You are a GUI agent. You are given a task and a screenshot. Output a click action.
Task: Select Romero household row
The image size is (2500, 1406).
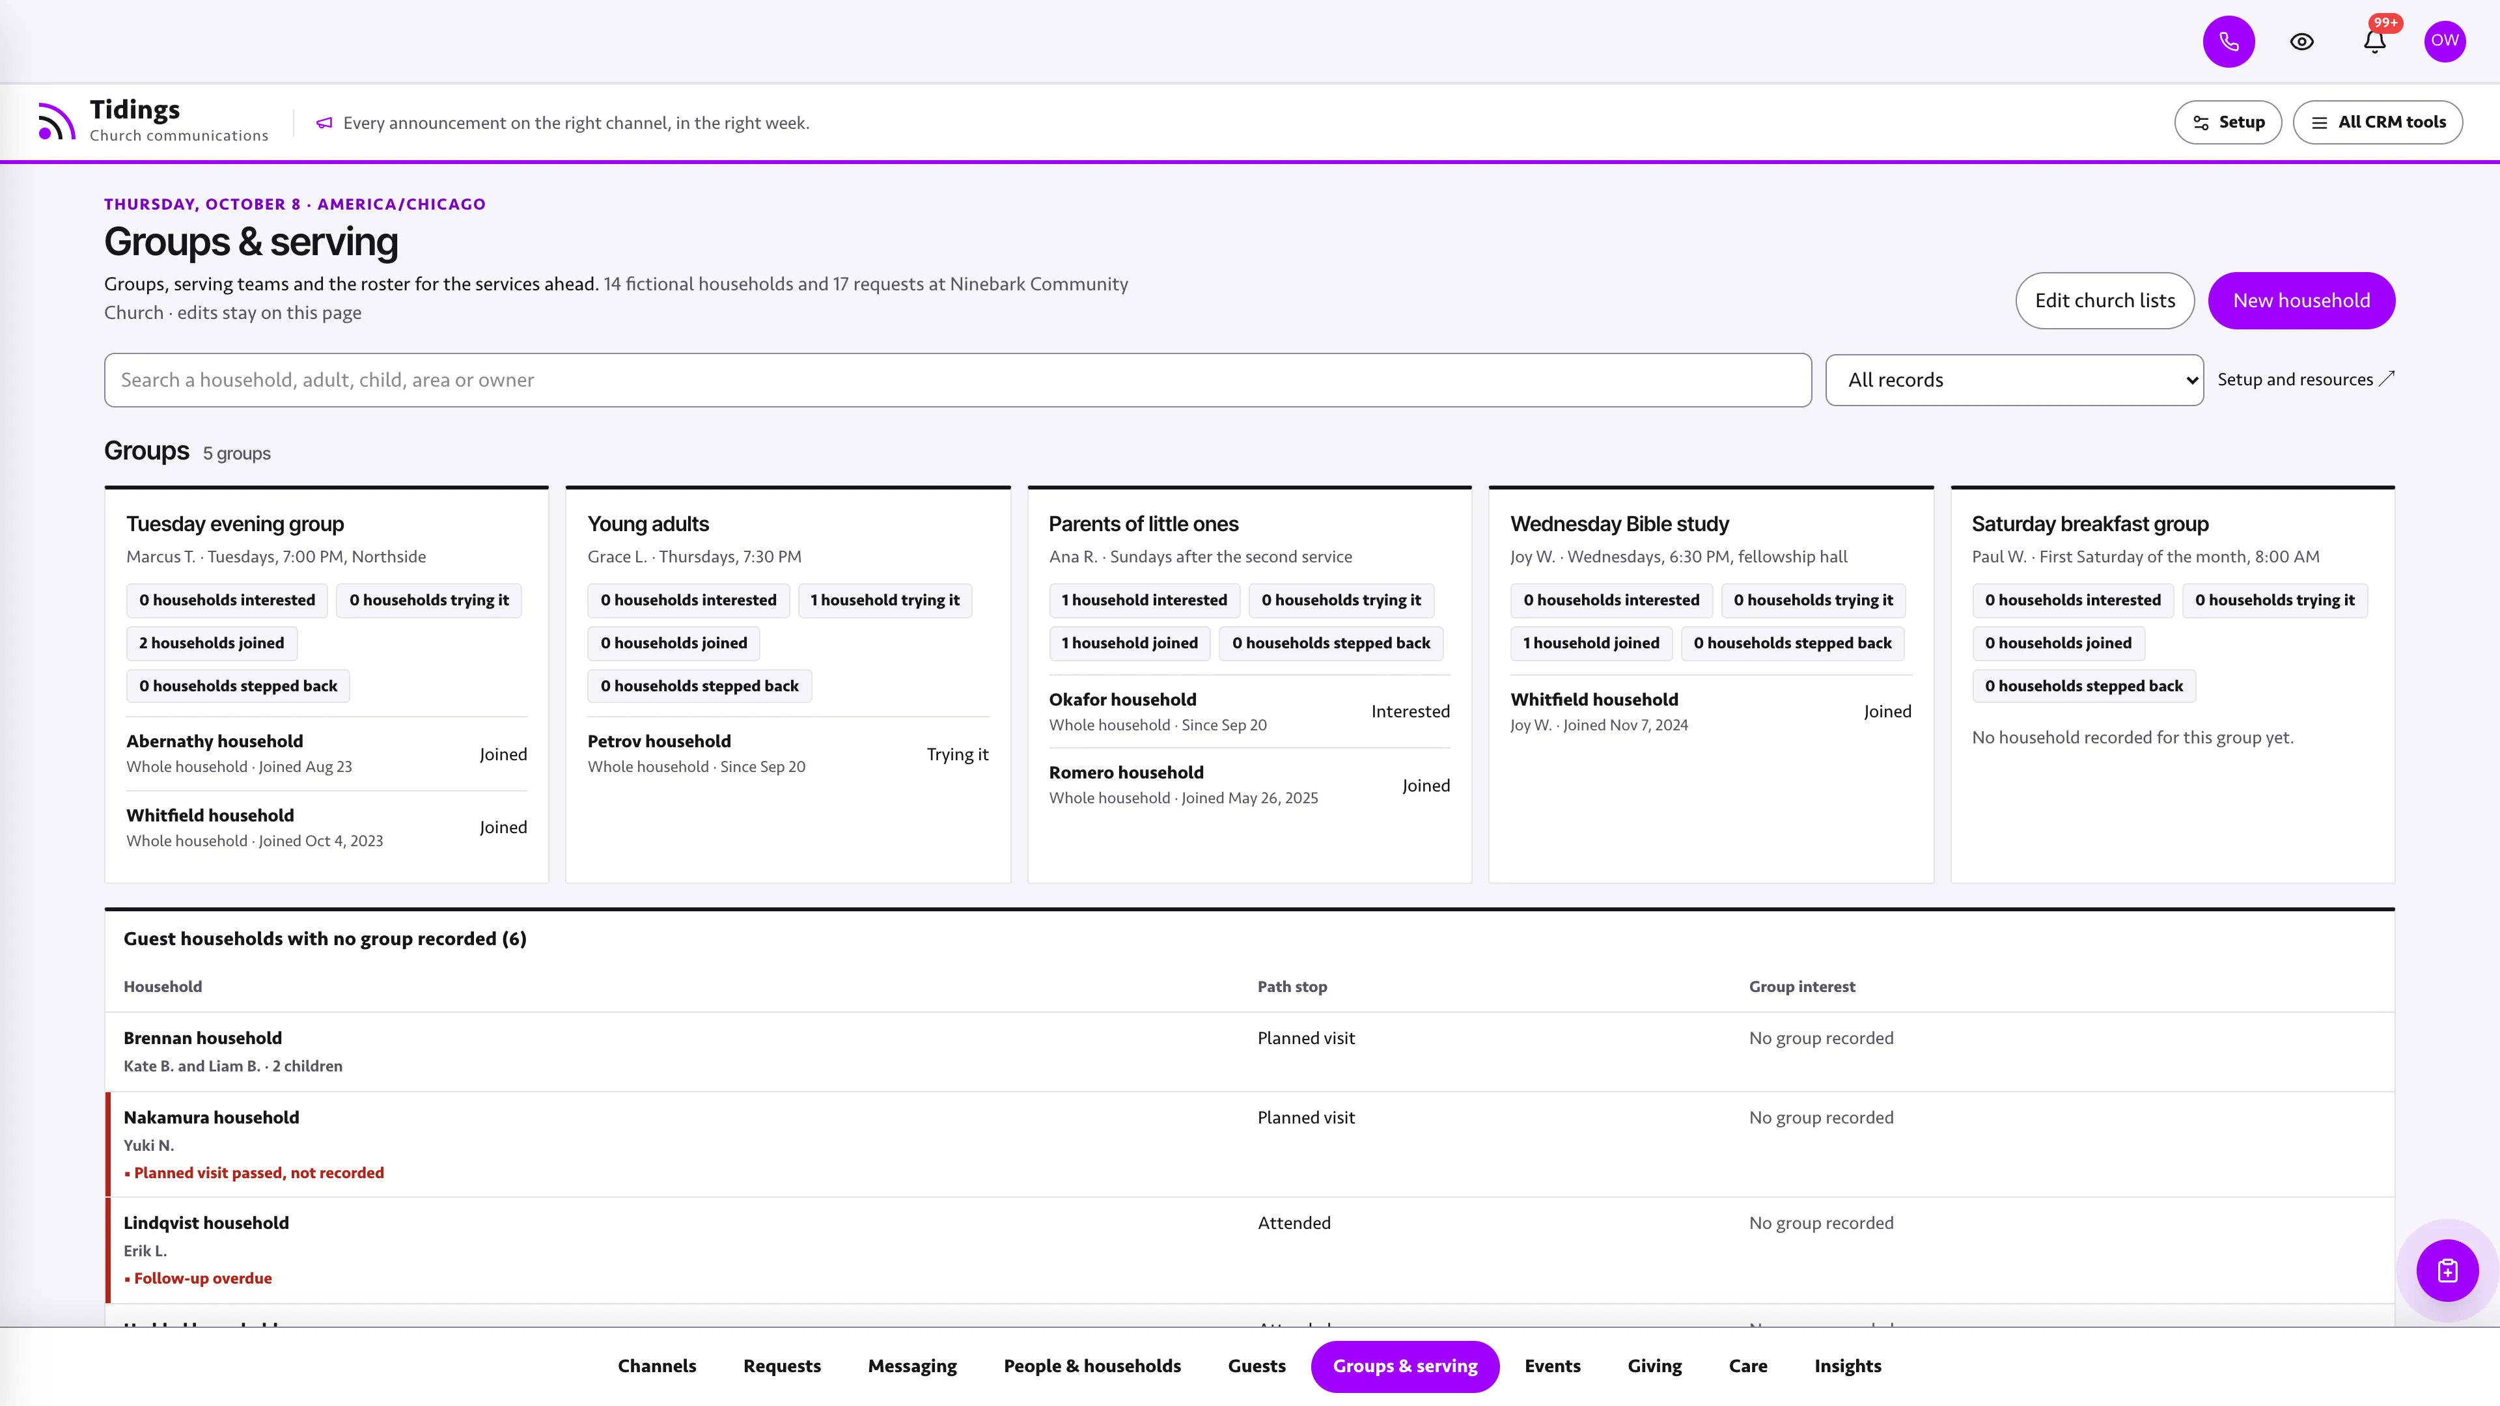pos(1249,785)
